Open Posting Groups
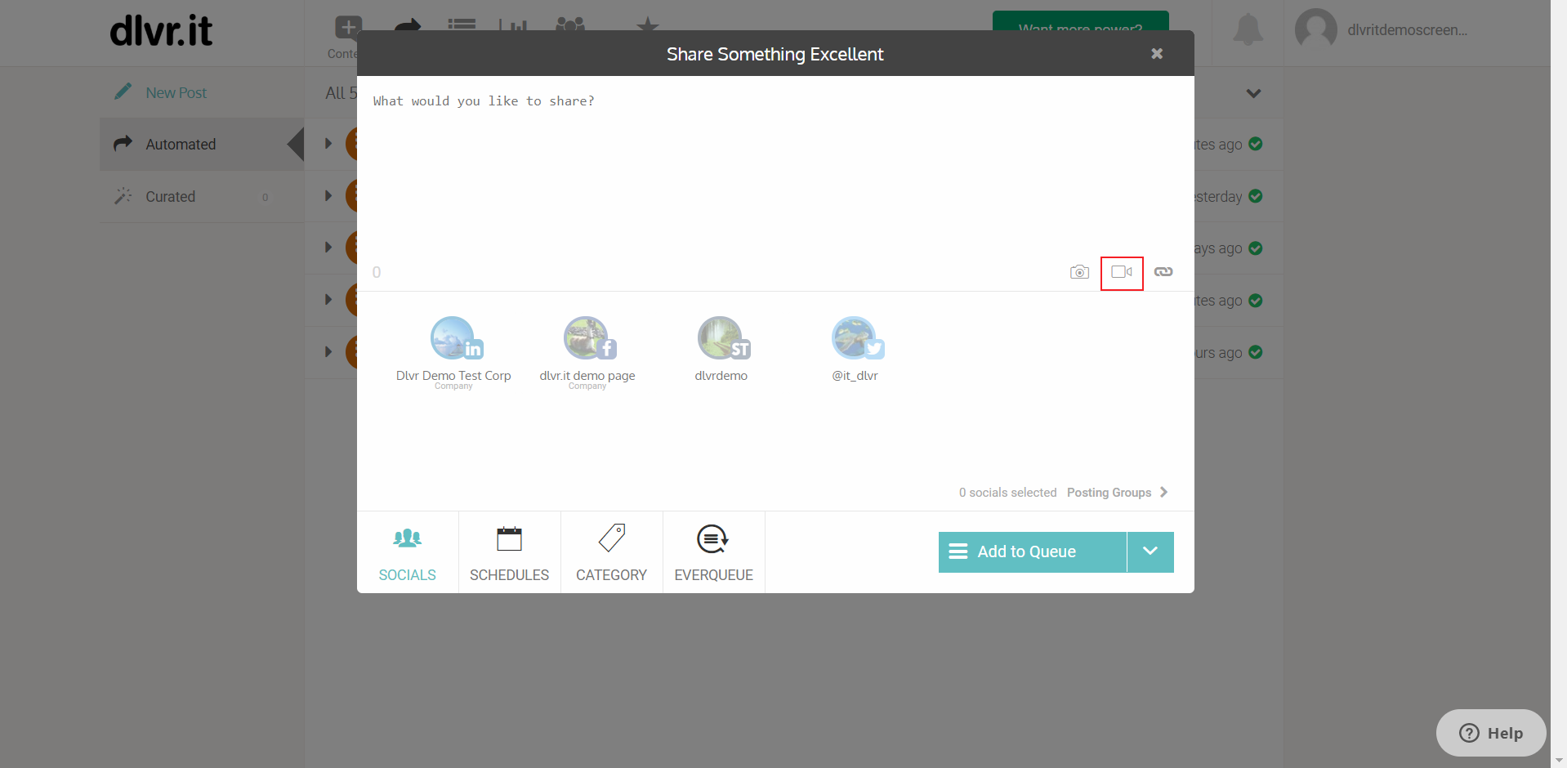The width and height of the screenshot is (1567, 768). pos(1109,492)
